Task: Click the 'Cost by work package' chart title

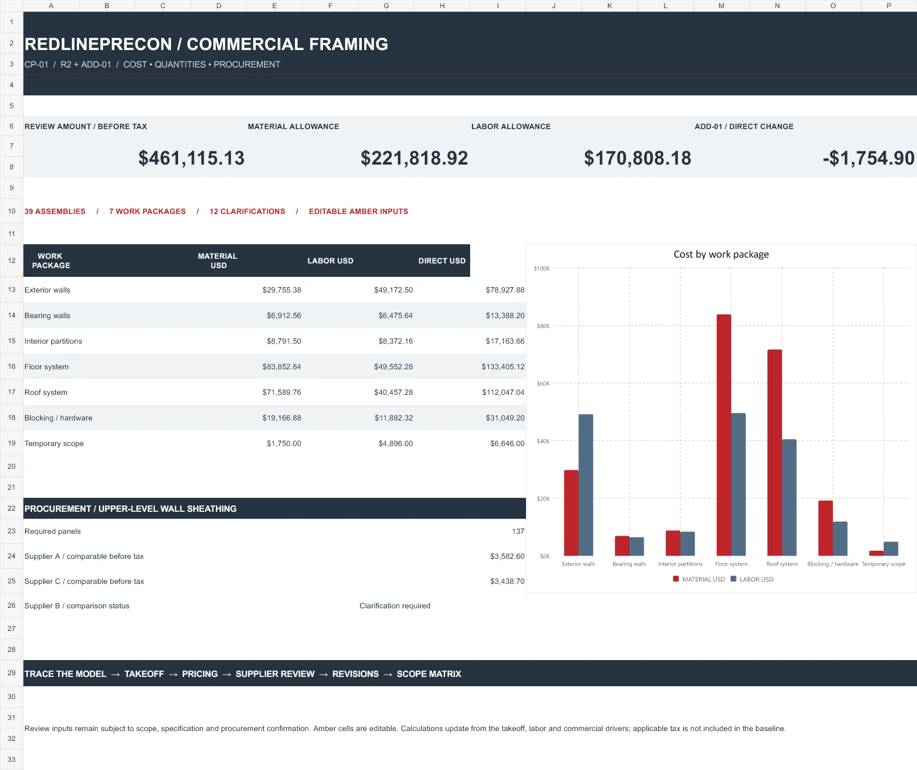Action: tap(721, 254)
